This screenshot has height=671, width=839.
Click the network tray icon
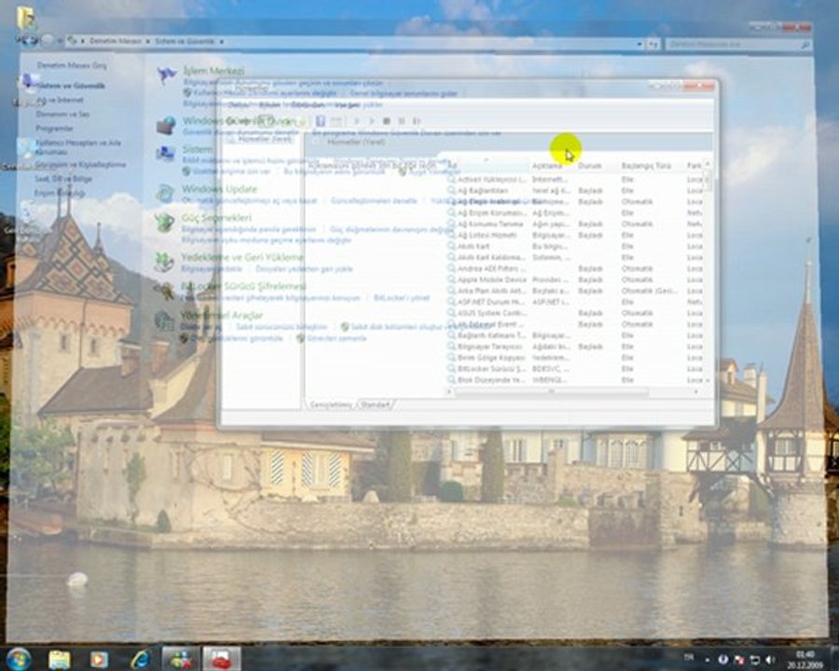(x=754, y=659)
